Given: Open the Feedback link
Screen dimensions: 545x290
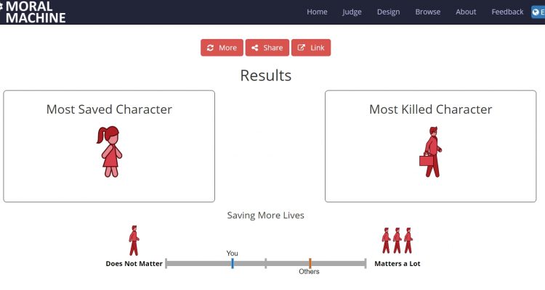Looking at the screenshot, I should pos(507,12).
